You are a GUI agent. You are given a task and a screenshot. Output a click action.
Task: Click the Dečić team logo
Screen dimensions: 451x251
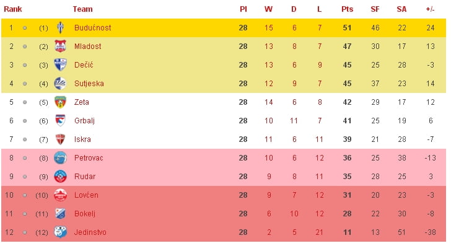(x=60, y=65)
